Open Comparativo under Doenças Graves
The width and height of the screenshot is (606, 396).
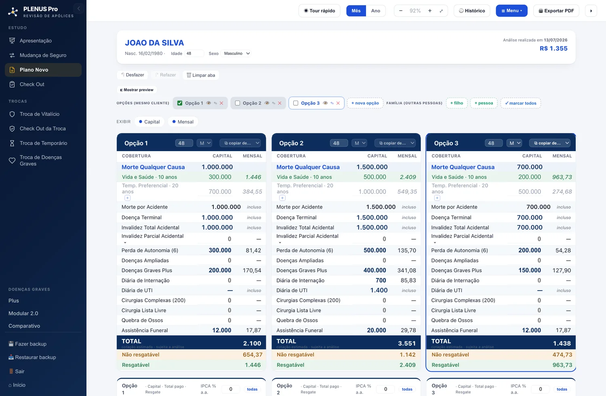coord(24,326)
